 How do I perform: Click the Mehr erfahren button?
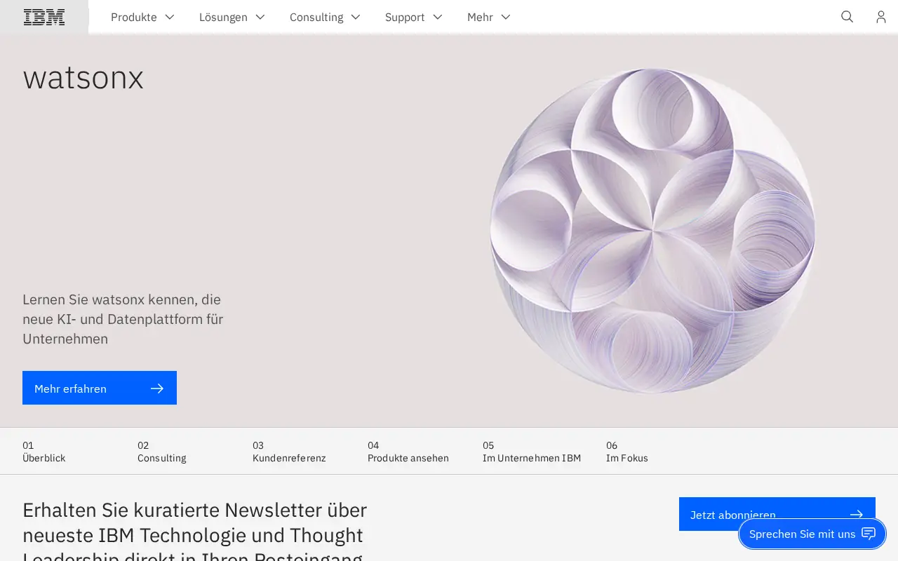coord(100,388)
